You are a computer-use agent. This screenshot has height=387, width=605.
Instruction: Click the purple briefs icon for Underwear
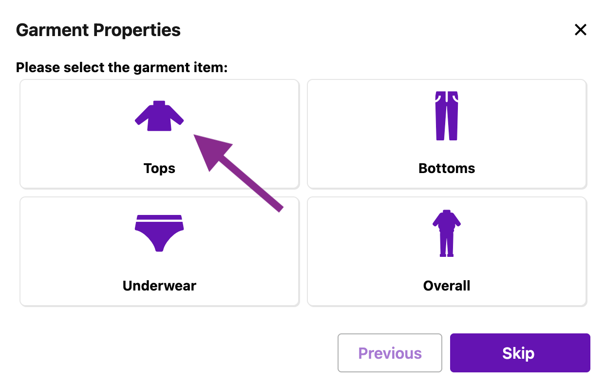point(159,233)
